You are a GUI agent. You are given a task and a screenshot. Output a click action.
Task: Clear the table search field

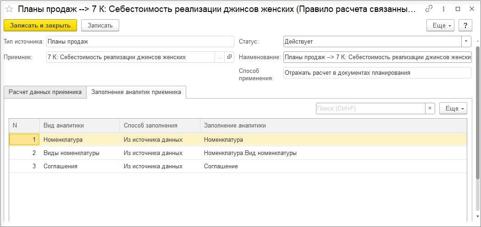pos(430,109)
